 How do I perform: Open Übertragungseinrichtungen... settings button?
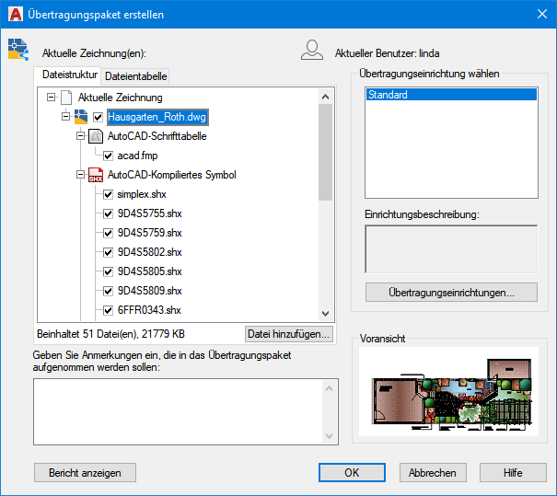pyautogui.click(x=451, y=293)
